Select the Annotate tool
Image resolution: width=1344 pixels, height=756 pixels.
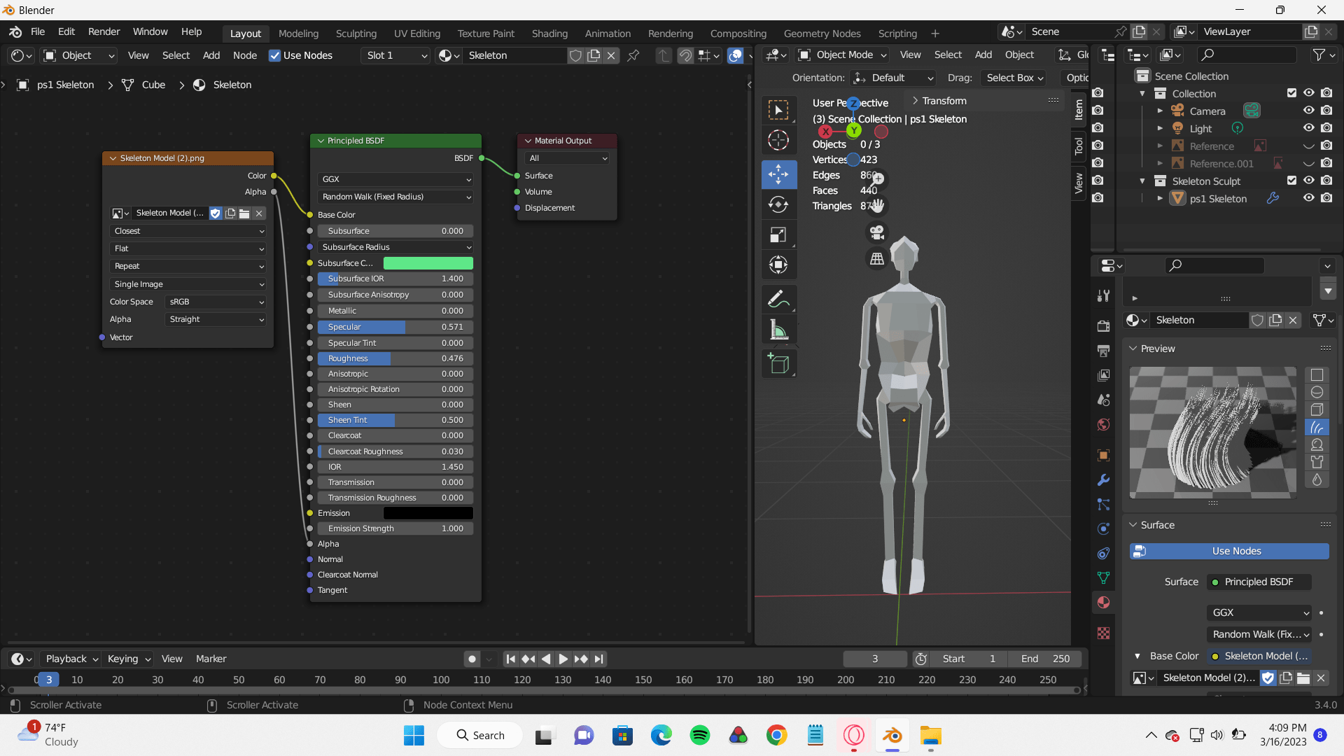(779, 299)
